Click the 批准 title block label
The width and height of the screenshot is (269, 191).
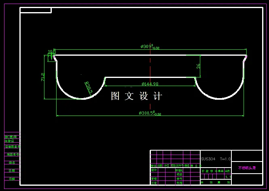[179, 183]
